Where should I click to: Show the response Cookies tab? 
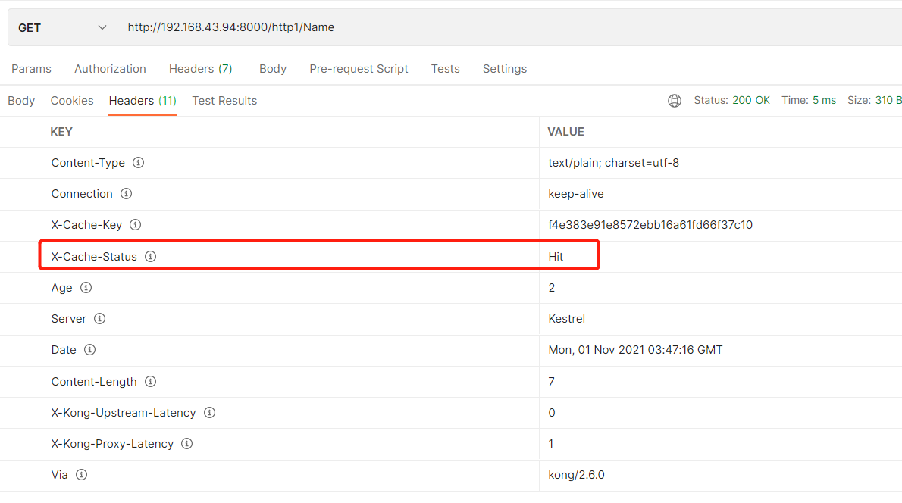[x=72, y=101]
